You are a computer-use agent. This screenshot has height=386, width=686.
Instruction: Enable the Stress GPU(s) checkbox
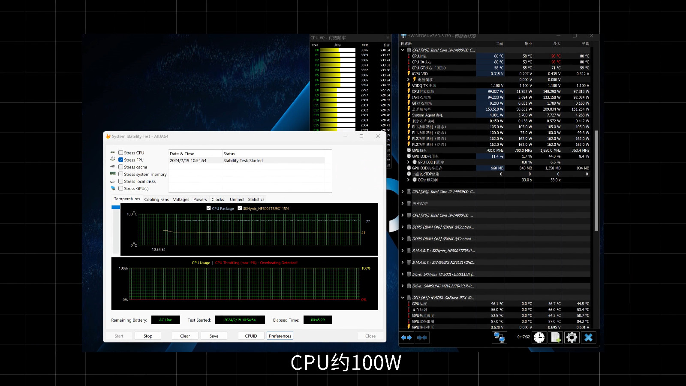pos(121,188)
